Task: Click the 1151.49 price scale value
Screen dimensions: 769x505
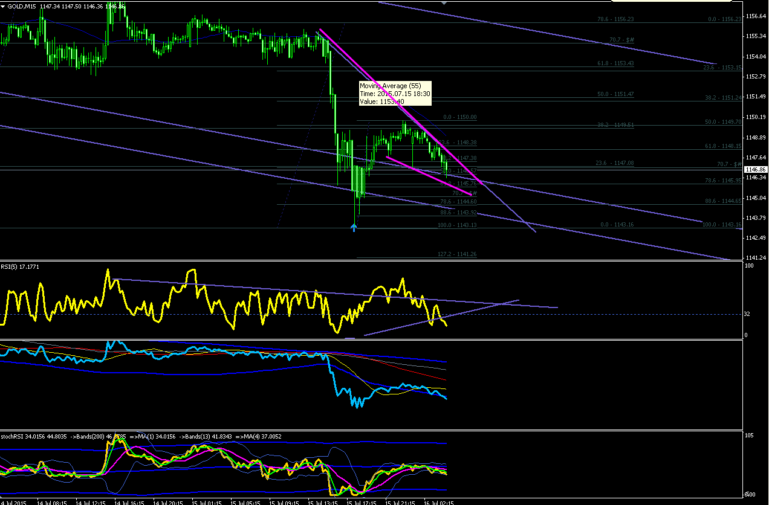Action: [756, 97]
